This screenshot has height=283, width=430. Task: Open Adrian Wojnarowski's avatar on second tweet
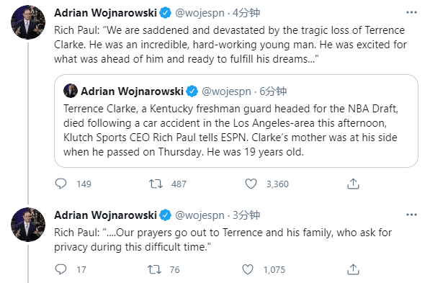click(28, 225)
